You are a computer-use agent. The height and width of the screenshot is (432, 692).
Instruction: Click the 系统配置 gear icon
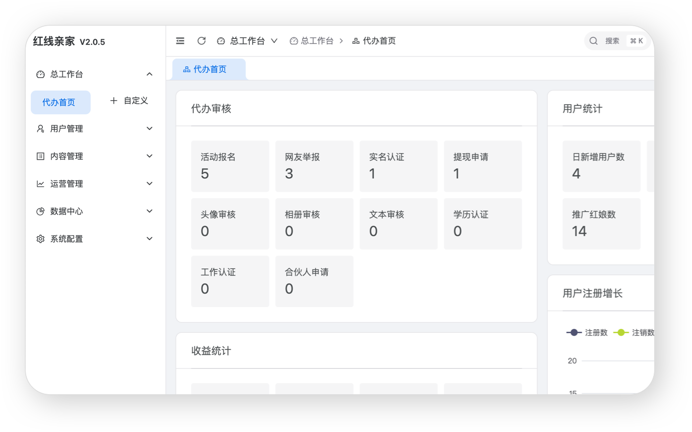click(x=41, y=239)
